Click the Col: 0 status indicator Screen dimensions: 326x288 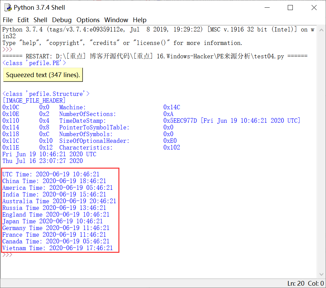click(316, 283)
